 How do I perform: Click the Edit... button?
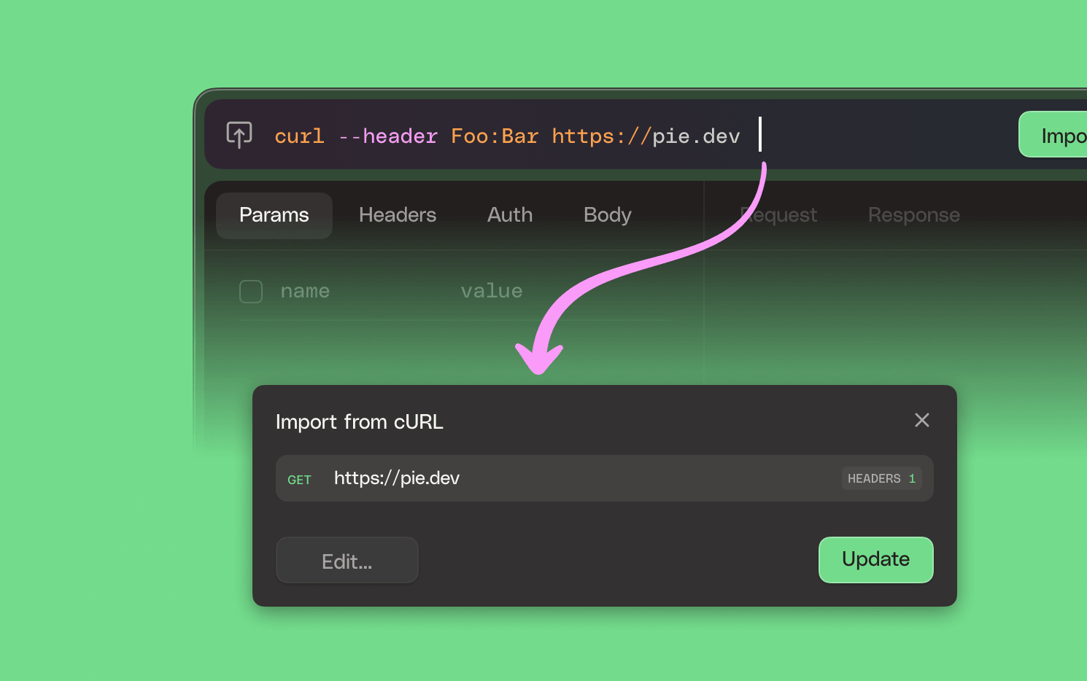tap(347, 561)
